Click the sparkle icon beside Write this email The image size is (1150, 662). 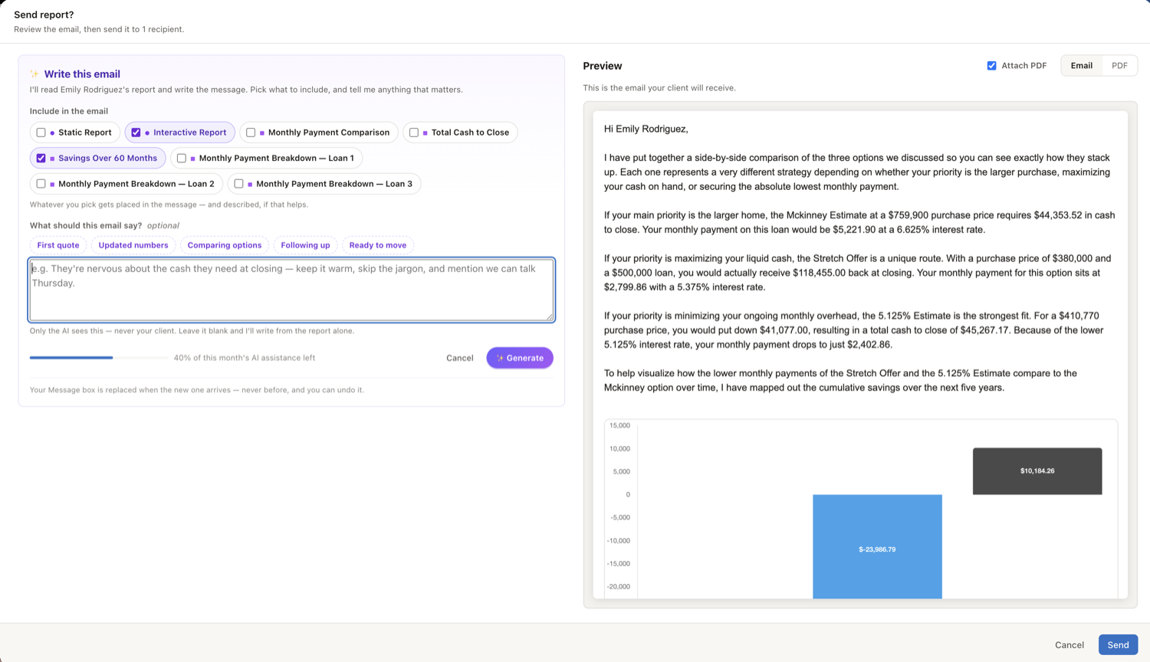(34, 74)
